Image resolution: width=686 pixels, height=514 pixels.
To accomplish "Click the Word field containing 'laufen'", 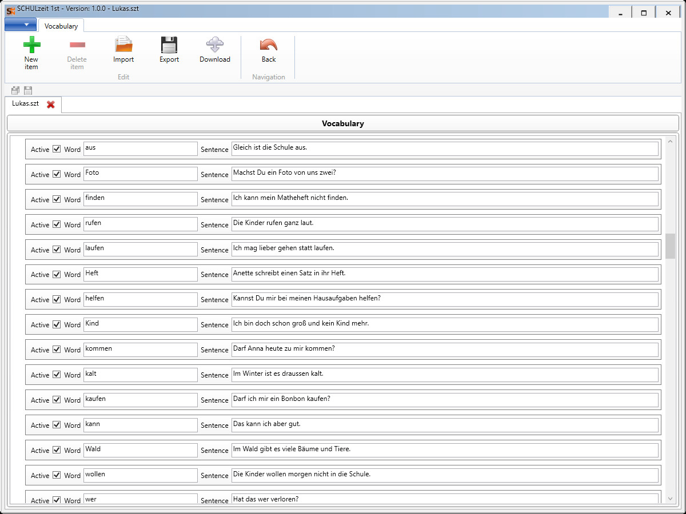I will click(141, 250).
